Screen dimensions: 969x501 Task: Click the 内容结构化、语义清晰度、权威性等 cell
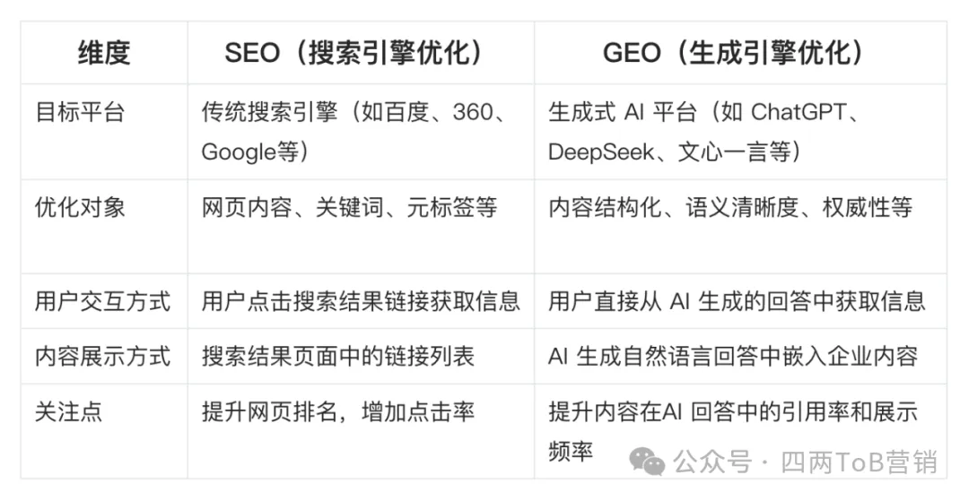pos(740,227)
